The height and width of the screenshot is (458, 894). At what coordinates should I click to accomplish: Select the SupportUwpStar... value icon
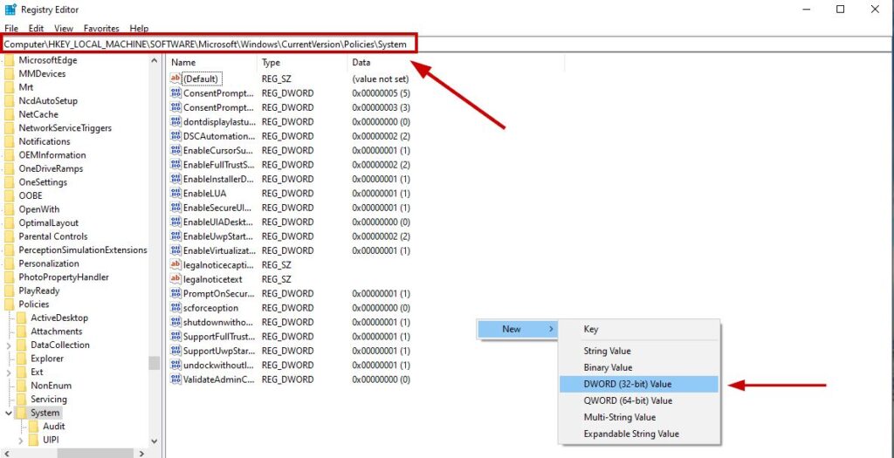click(x=175, y=351)
